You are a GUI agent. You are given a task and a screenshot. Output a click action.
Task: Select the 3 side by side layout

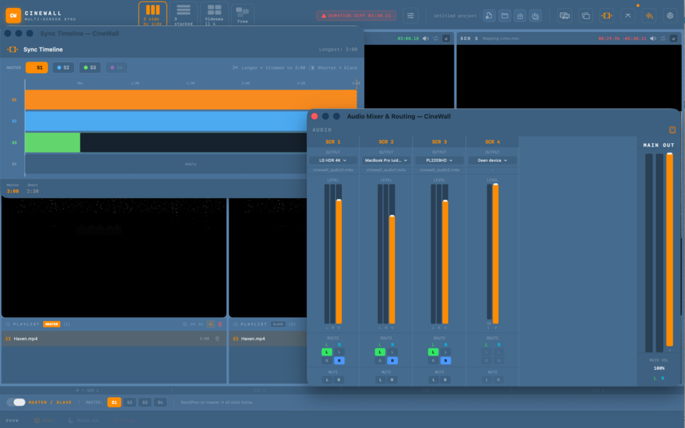[x=153, y=14]
